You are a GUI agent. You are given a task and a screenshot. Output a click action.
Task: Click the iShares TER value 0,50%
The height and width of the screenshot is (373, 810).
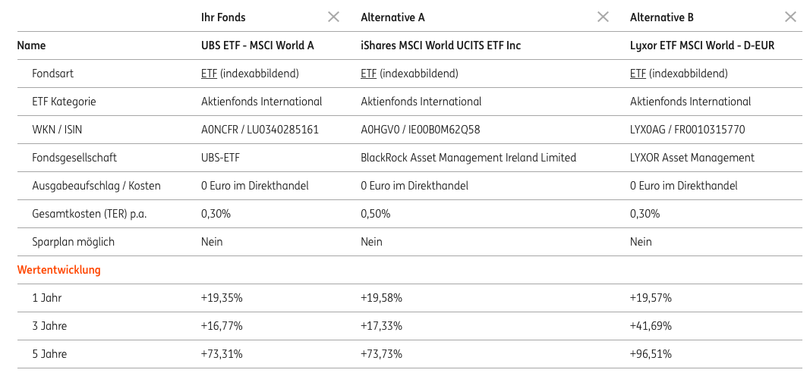375,214
